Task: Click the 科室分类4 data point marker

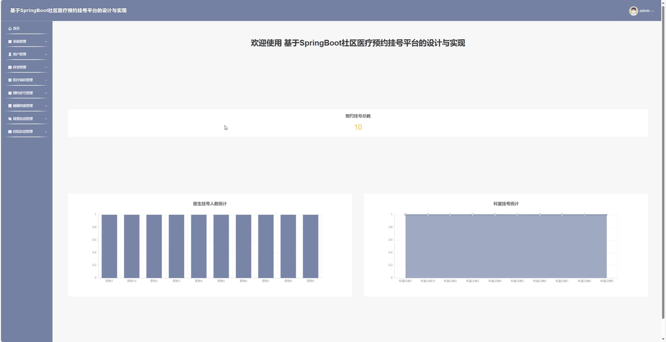Action: coord(495,215)
